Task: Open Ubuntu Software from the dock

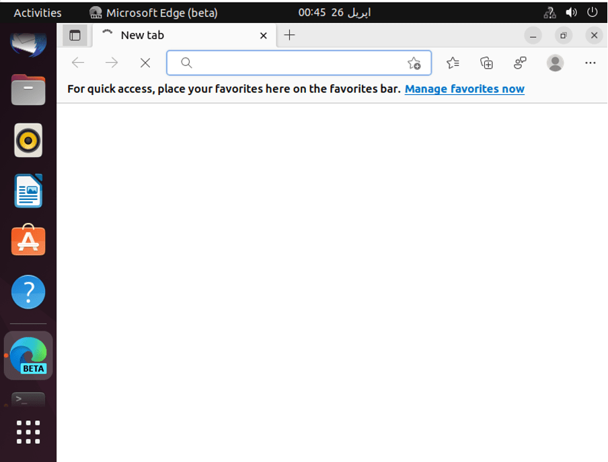Action: (28, 241)
